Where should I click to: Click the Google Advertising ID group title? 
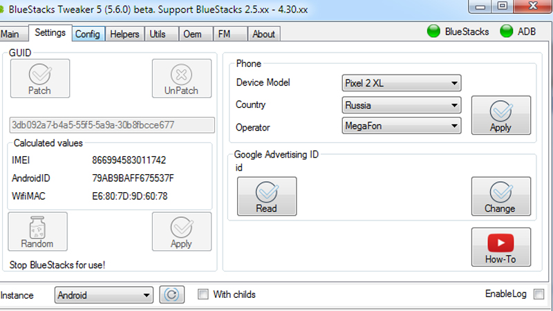tap(276, 154)
